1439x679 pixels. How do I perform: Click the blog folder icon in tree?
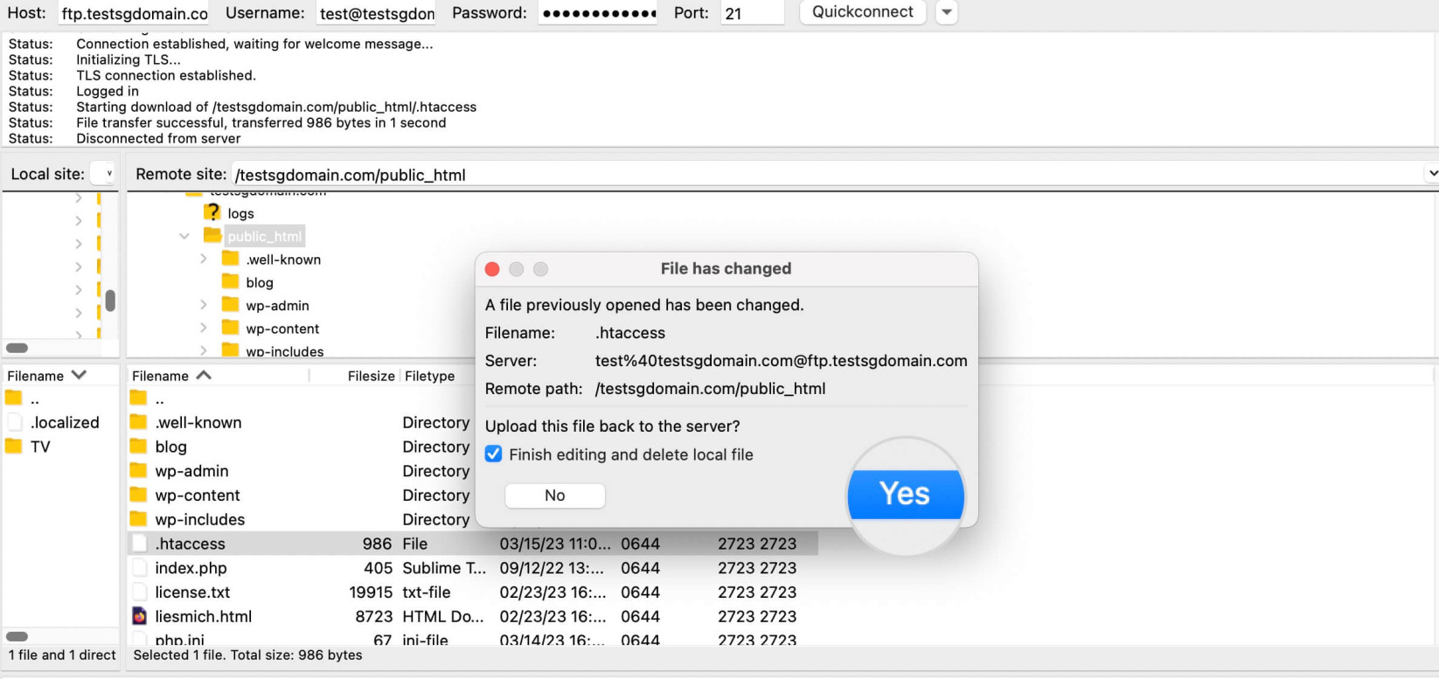231,281
